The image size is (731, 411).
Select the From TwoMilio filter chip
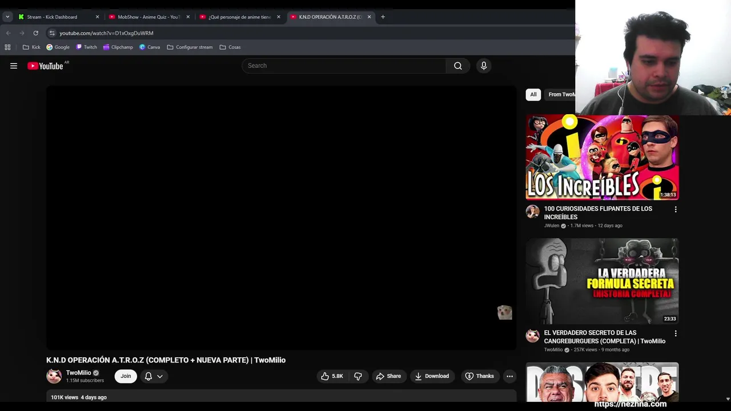[560, 95]
